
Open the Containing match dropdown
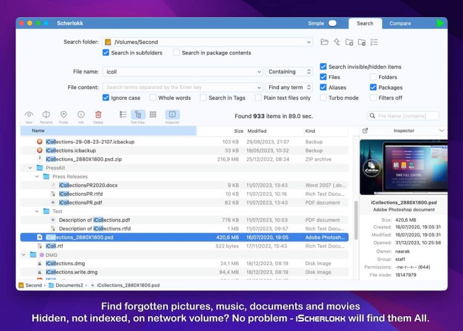tap(290, 72)
